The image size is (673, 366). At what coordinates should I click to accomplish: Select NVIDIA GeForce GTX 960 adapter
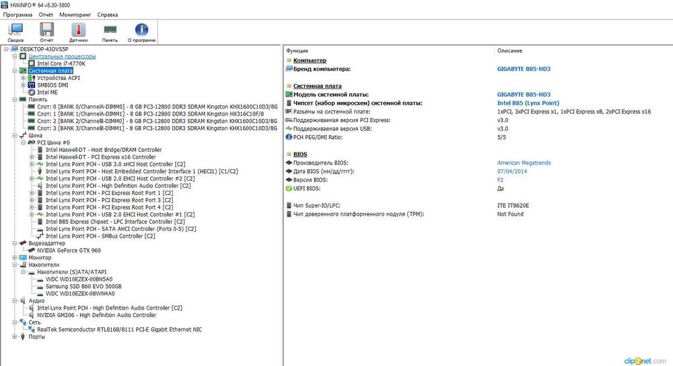pos(69,250)
